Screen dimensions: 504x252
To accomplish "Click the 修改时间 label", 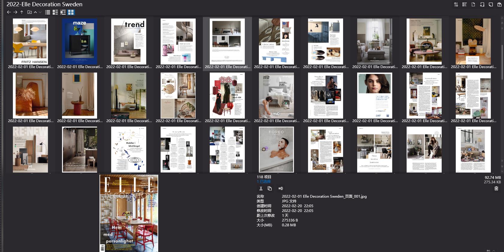I will click(x=264, y=210).
